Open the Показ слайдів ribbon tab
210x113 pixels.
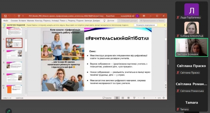click(63, 21)
